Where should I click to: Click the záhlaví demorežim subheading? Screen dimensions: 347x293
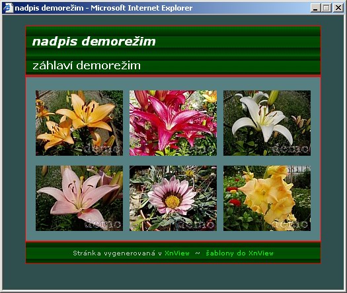(x=87, y=65)
